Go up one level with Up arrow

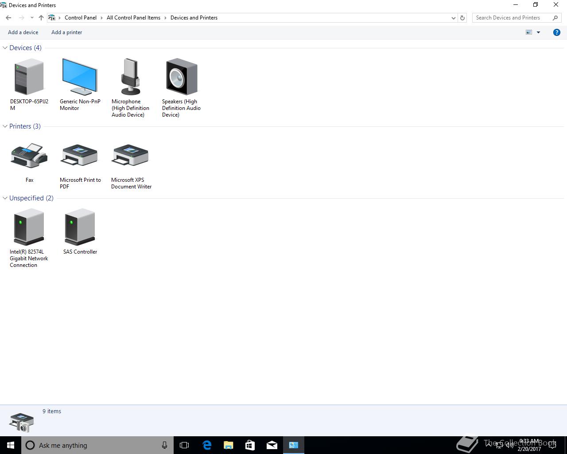tap(41, 18)
